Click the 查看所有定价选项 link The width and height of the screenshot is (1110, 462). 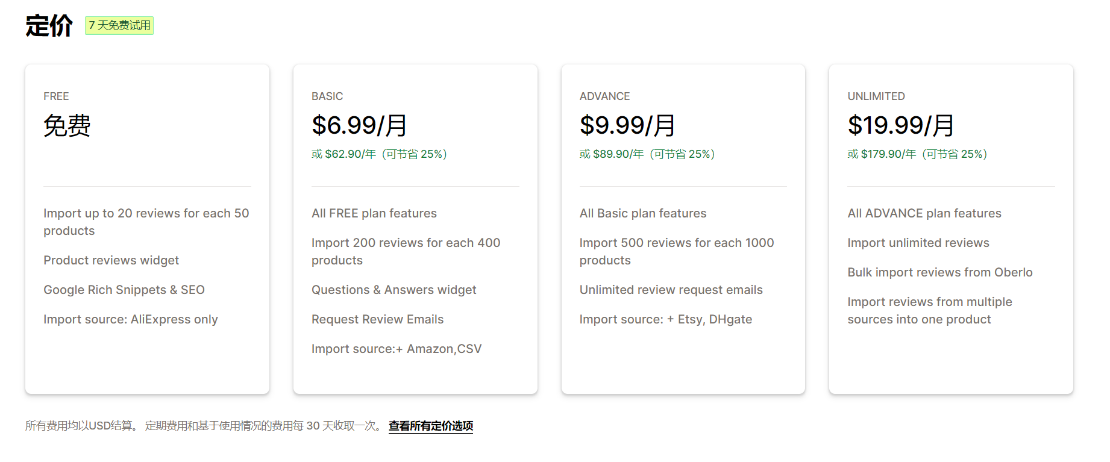tap(430, 426)
